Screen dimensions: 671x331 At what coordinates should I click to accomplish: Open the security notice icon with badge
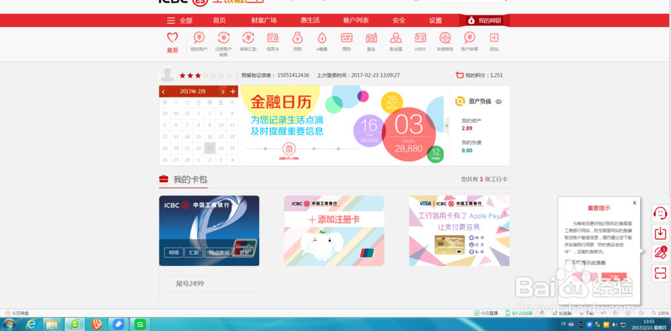660,252
